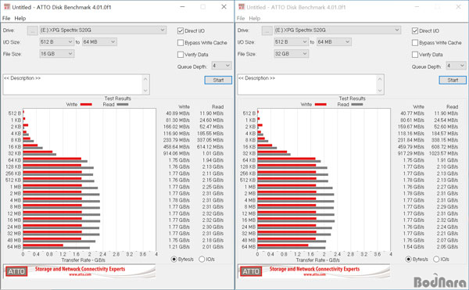The image size is (469, 290).
Task: Start the benchmark in left window
Action: (218, 81)
